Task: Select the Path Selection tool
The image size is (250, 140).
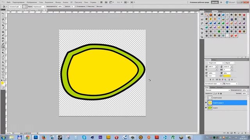Action: [3, 63]
